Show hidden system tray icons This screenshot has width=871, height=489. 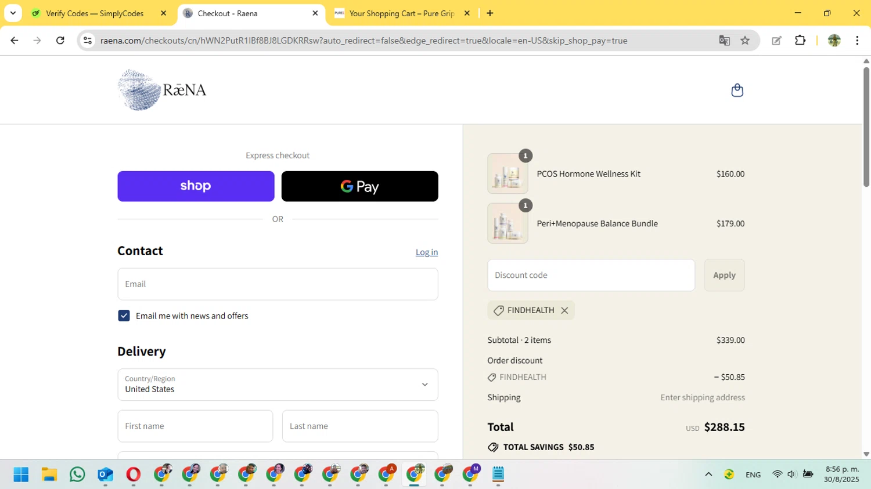pos(708,474)
